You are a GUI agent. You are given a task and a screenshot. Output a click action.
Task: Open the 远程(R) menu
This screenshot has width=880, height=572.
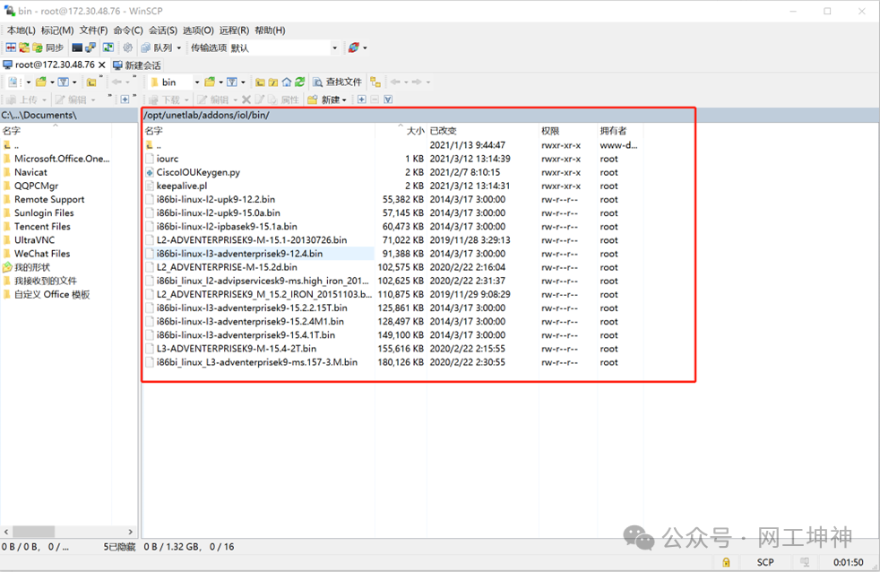click(x=234, y=30)
